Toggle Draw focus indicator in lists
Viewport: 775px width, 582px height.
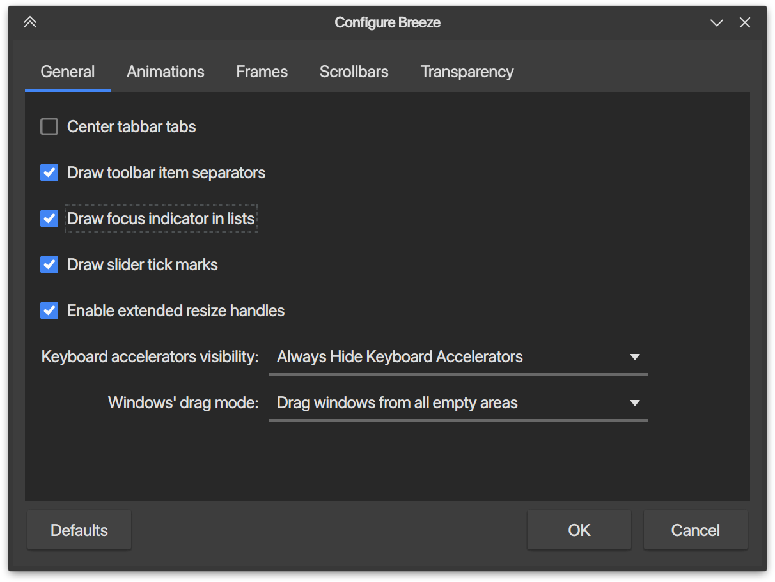coord(49,218)
